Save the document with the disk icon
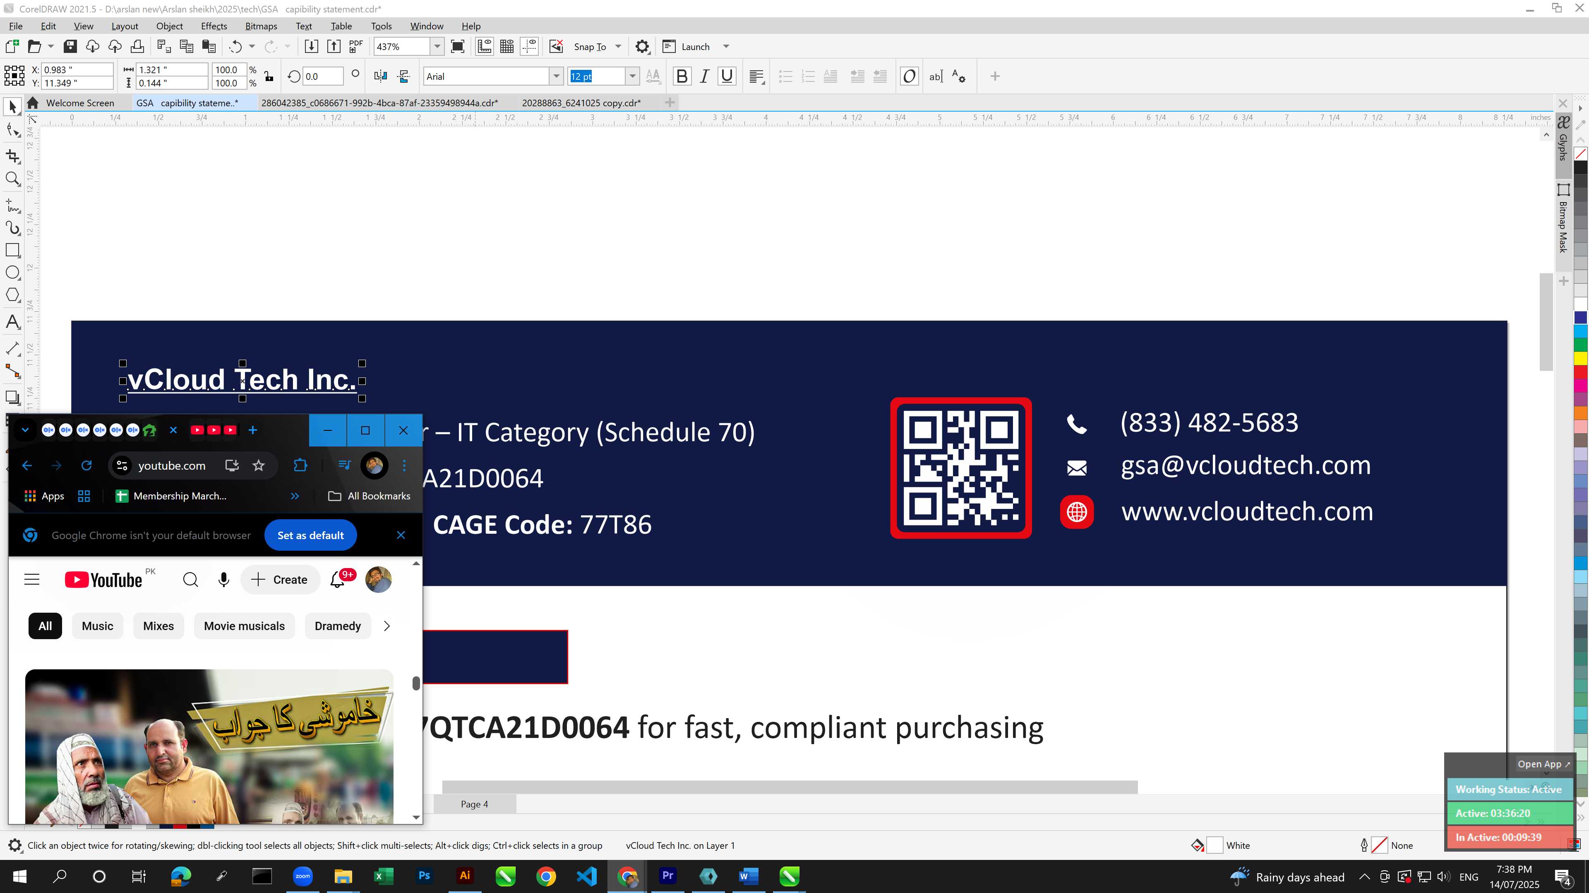Viewport: 1589px width, 893px height. (x=70, y=46)
